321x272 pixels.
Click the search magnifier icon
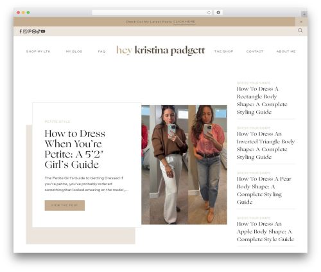click(300, 31)
